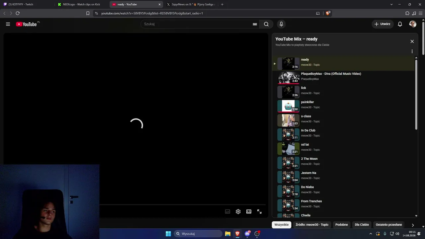Toggle subtitles on the video player
The width and height of the screenshot is (425, 239).
(x=227, y=211)
